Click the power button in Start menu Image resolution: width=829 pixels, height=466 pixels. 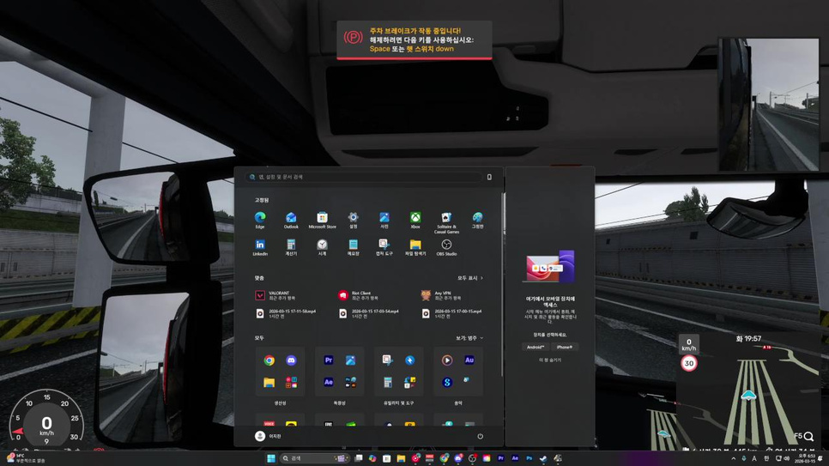(x=480, y=436)
